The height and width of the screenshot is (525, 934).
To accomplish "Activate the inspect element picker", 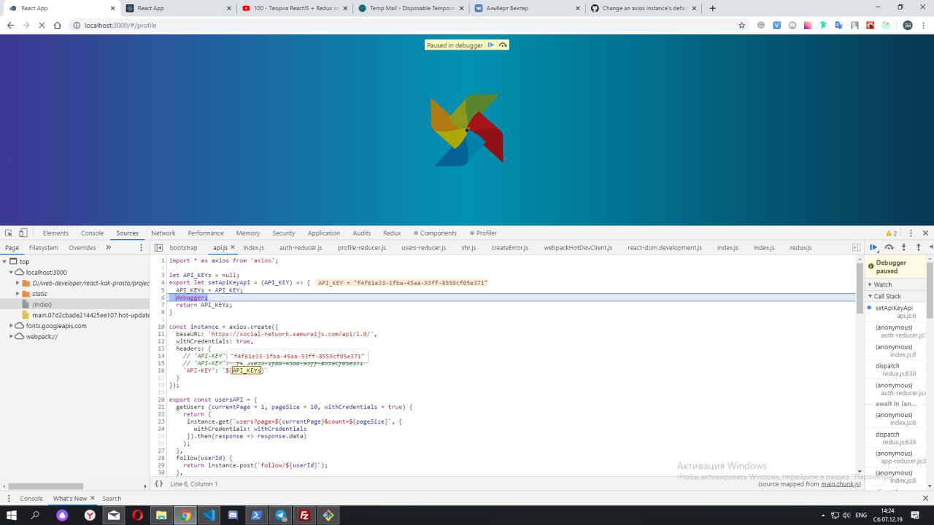I will tap(9, 233).
